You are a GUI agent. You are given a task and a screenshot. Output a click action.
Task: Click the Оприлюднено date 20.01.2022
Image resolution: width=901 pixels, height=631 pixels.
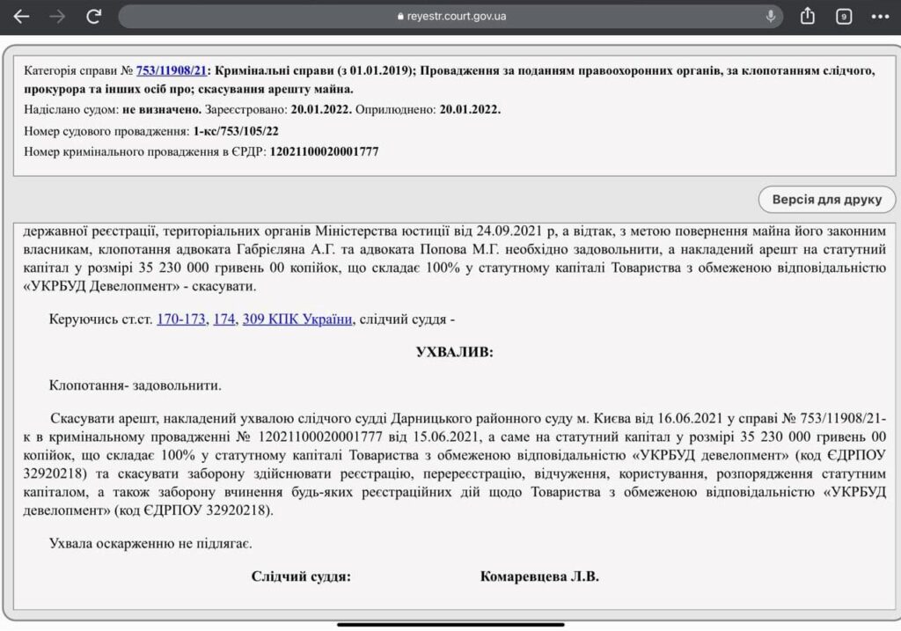point(470,109)
